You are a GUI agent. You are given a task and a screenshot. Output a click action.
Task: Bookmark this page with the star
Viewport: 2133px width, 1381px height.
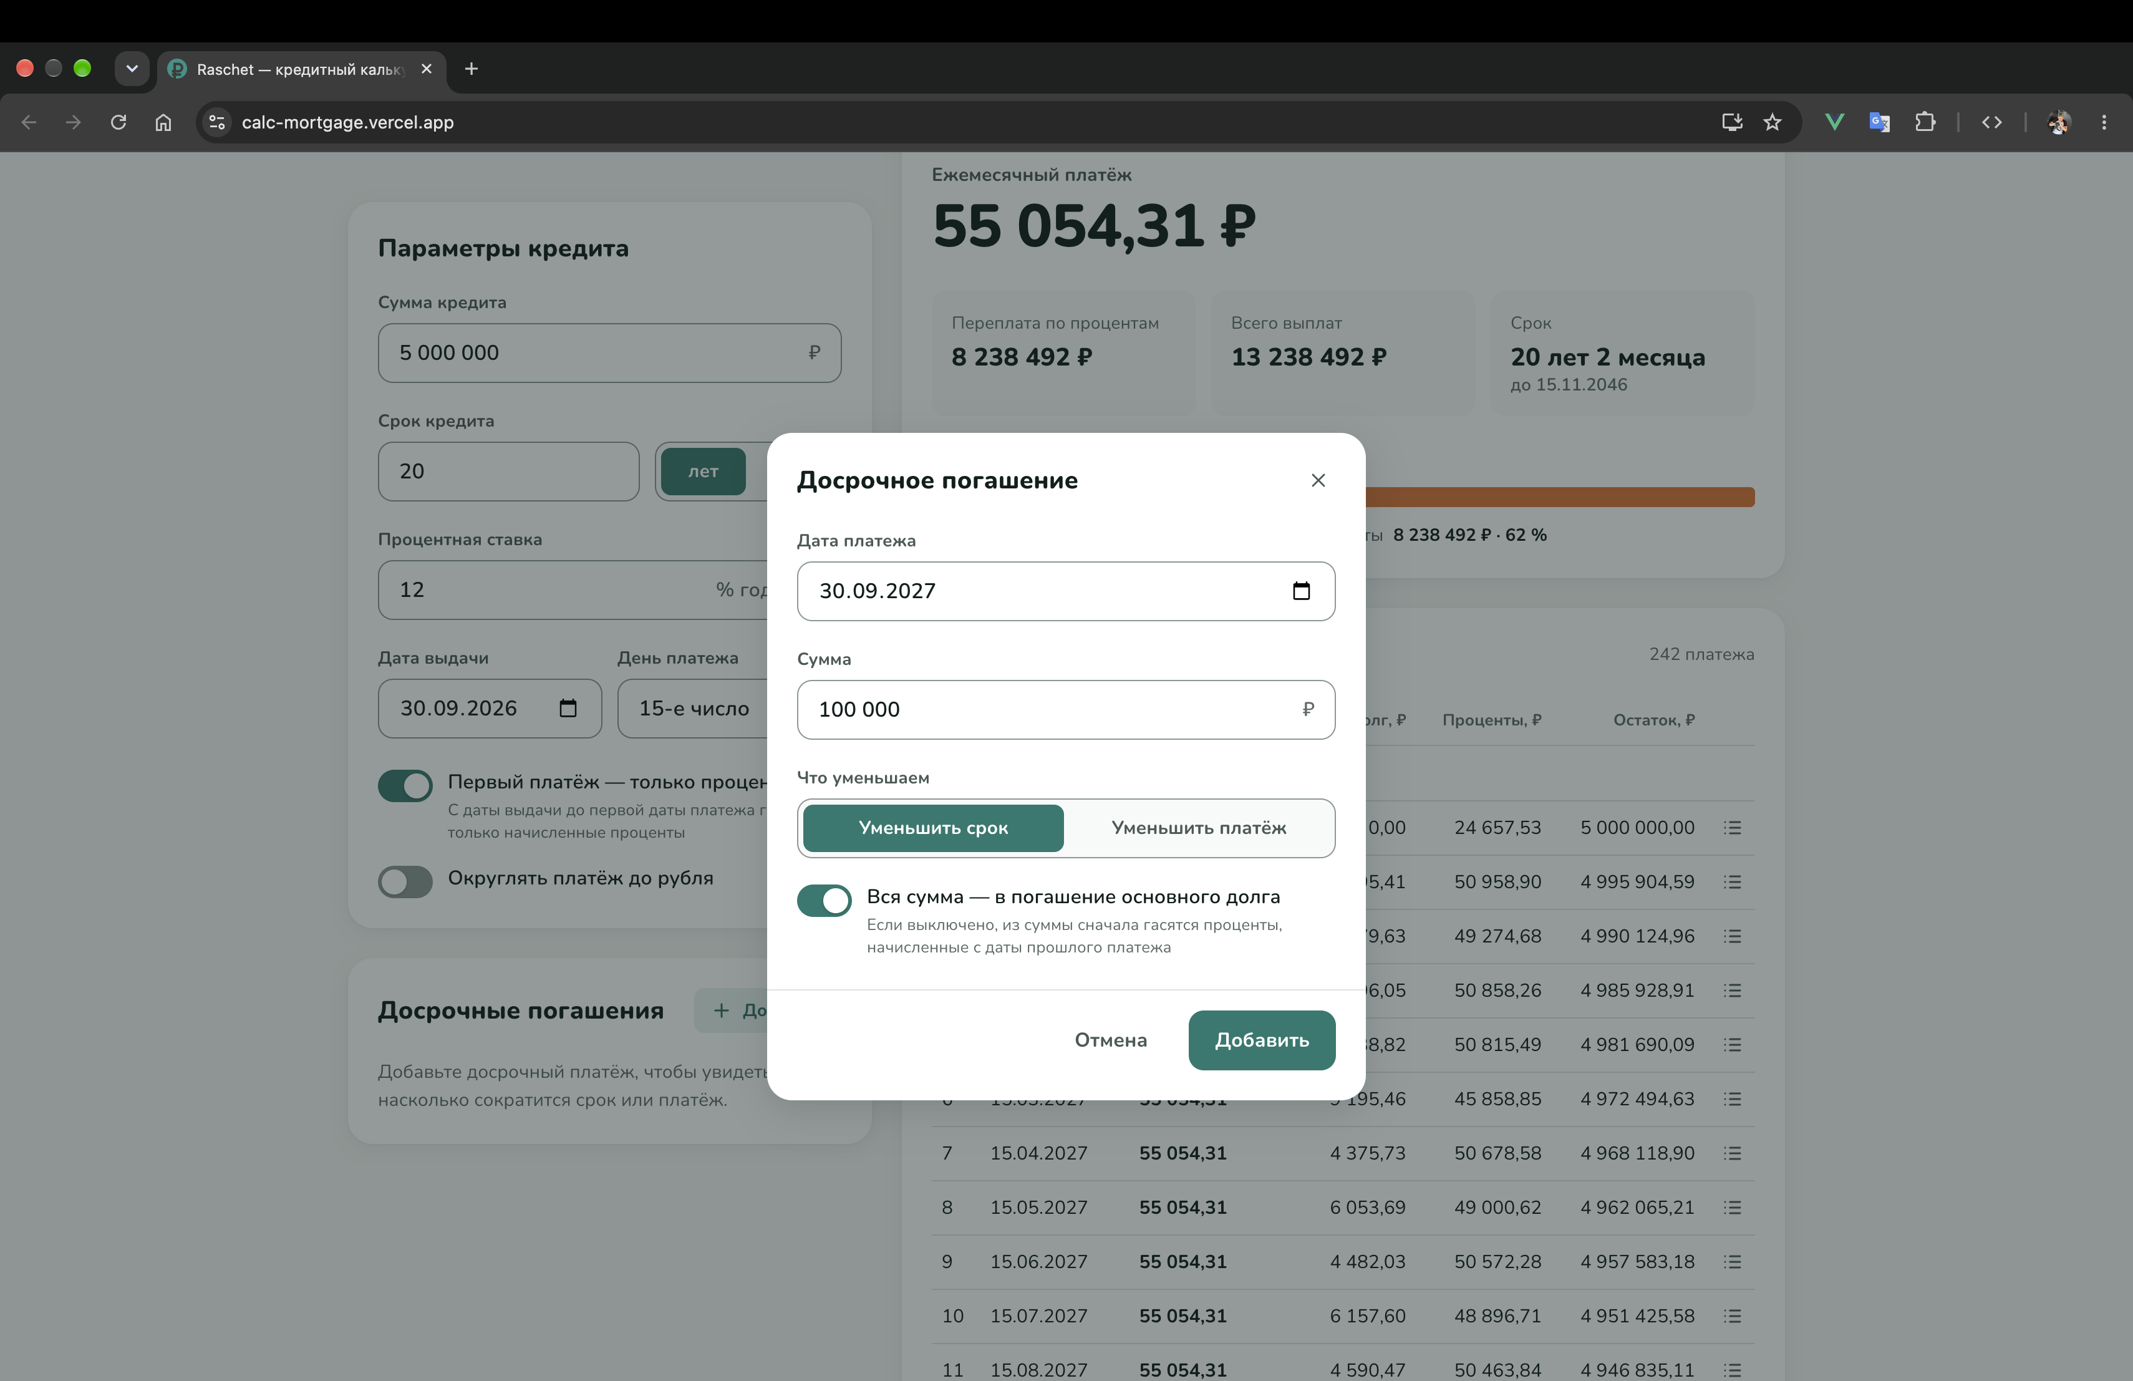(1772, 122)
